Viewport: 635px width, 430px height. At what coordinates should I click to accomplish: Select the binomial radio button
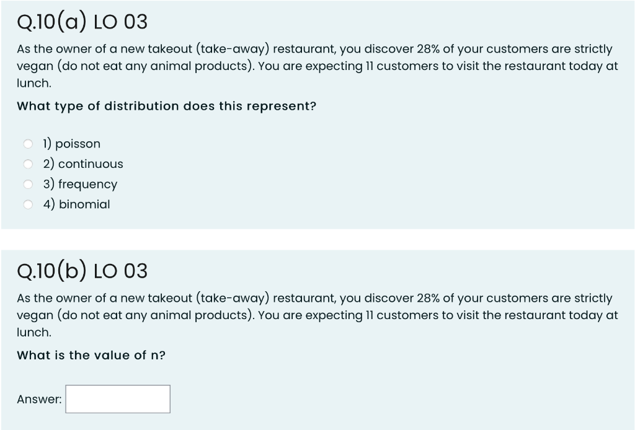click(28, 204)
